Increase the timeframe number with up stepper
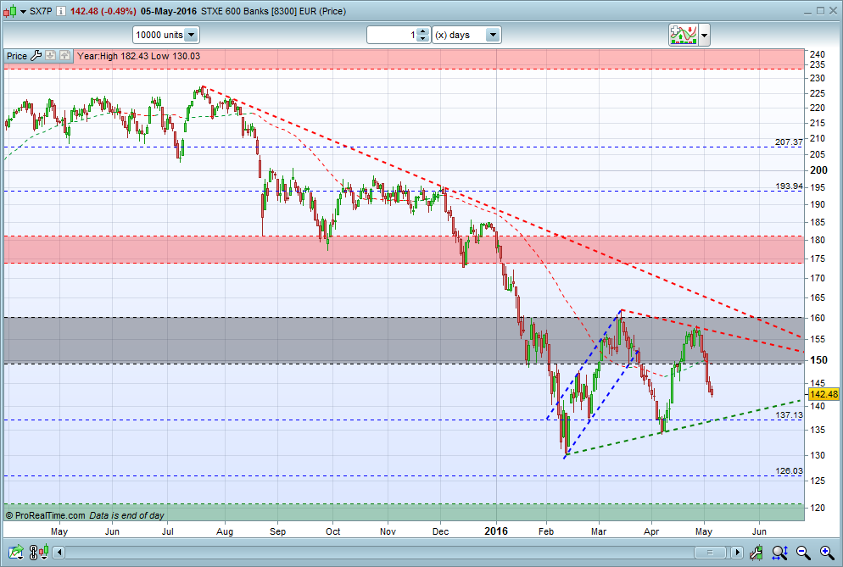Screen dimensions: 843x567 423,31
